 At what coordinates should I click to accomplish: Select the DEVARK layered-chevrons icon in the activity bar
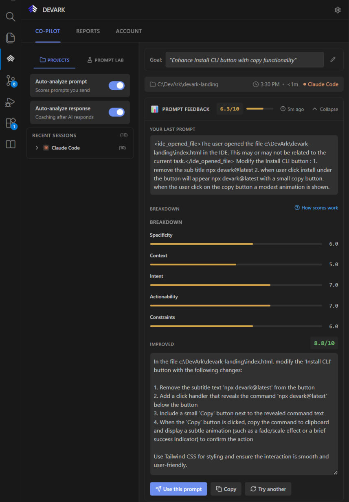click(x=10, y=58)
